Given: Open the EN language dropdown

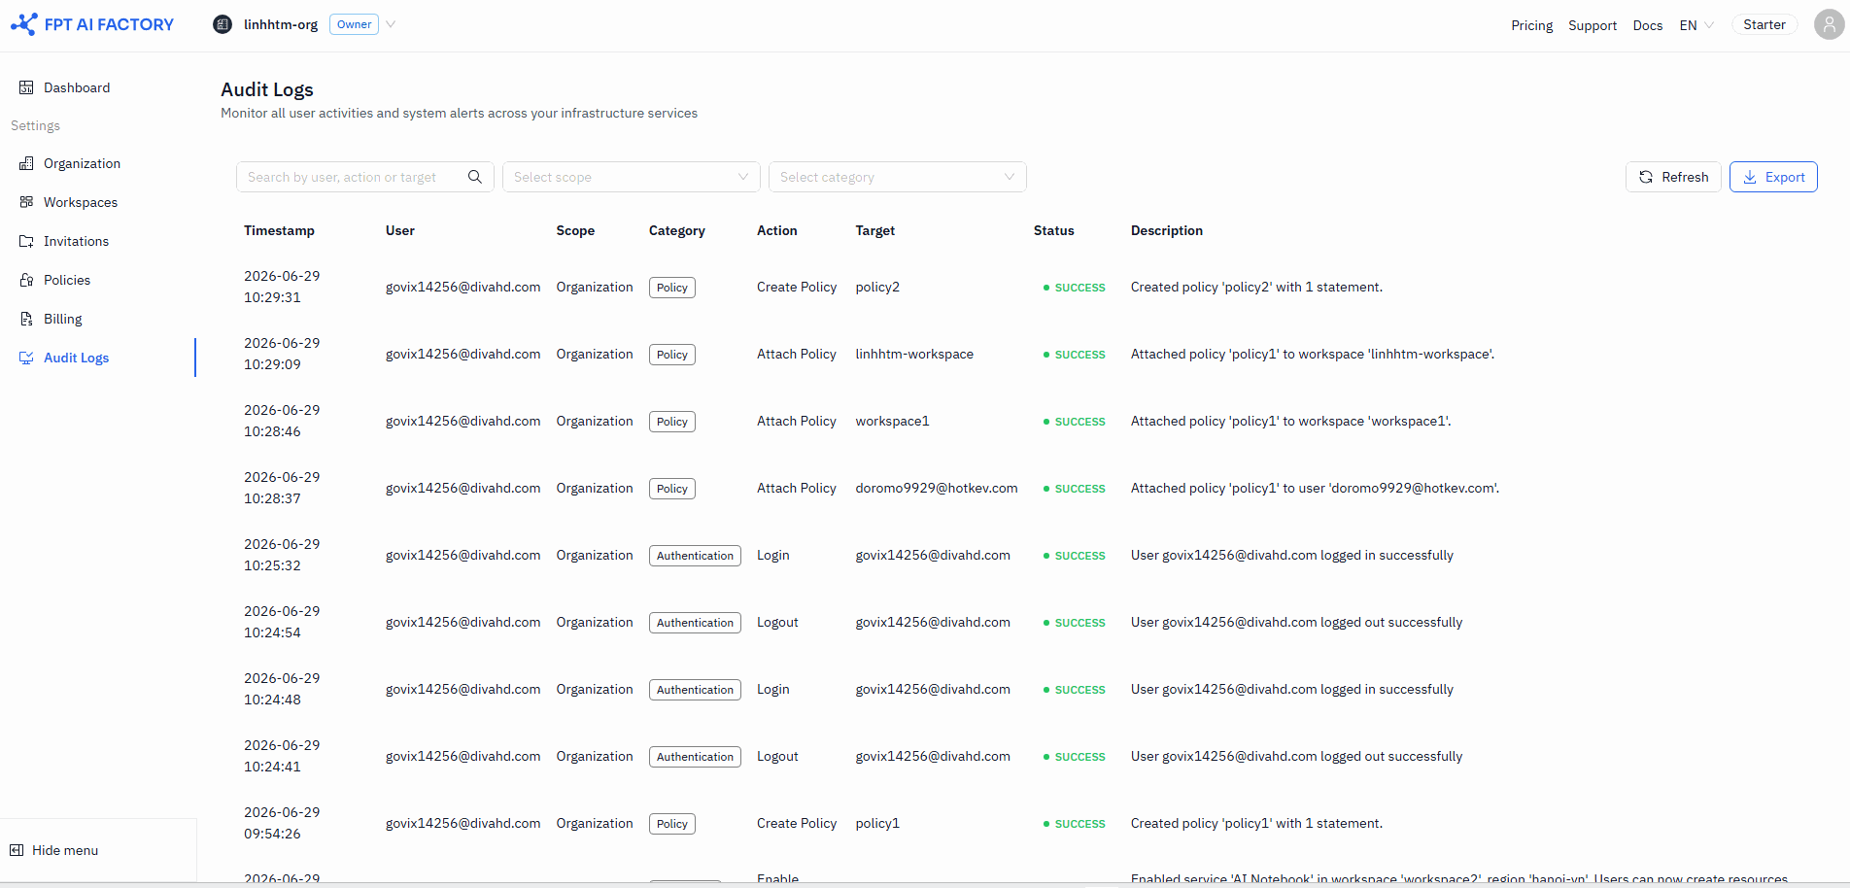Looking at the screenshot, I should click(1696, 25).
